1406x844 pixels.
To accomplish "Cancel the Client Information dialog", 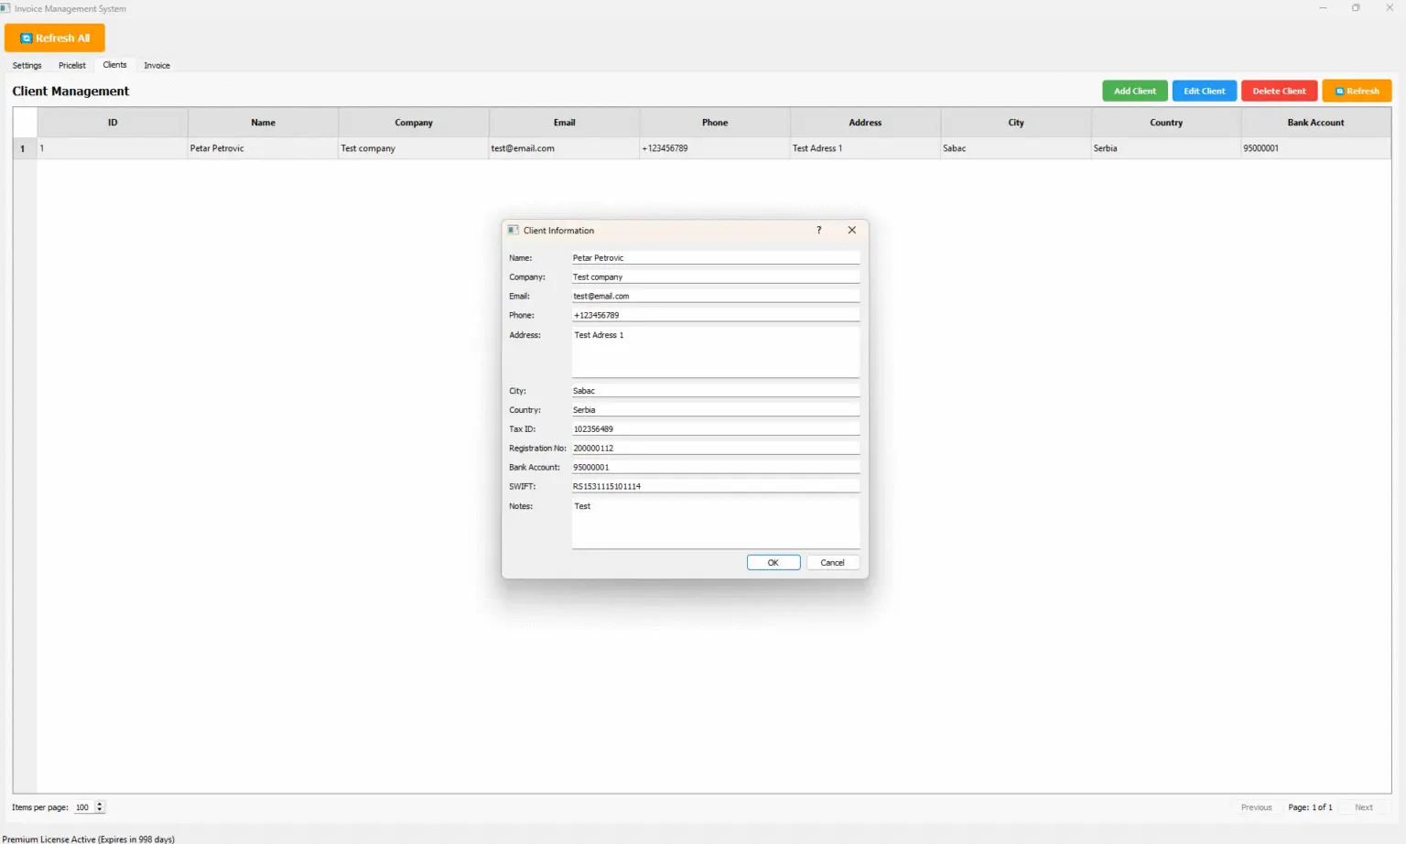I will coord(832,563).
